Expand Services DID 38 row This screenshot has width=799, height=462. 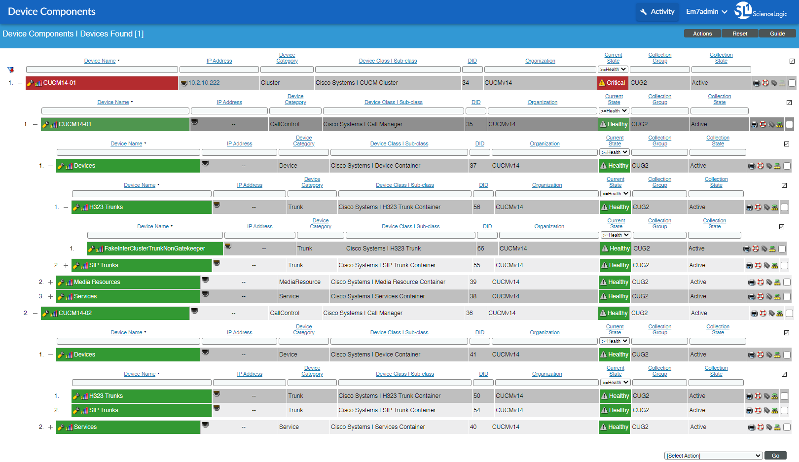50,296
